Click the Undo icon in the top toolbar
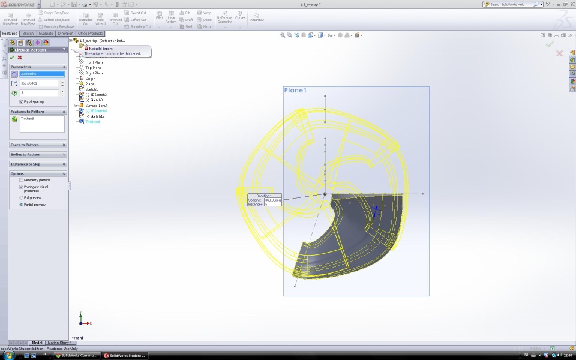The height and width of the screenshot is (360, 576). [x=95, y=4]
